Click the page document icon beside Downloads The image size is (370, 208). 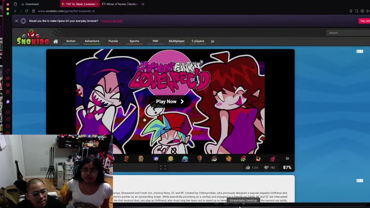15,4
